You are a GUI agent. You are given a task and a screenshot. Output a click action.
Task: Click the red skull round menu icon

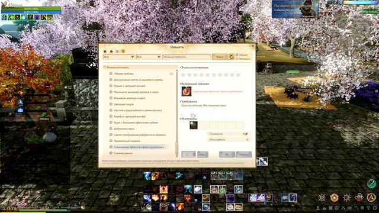359,198
